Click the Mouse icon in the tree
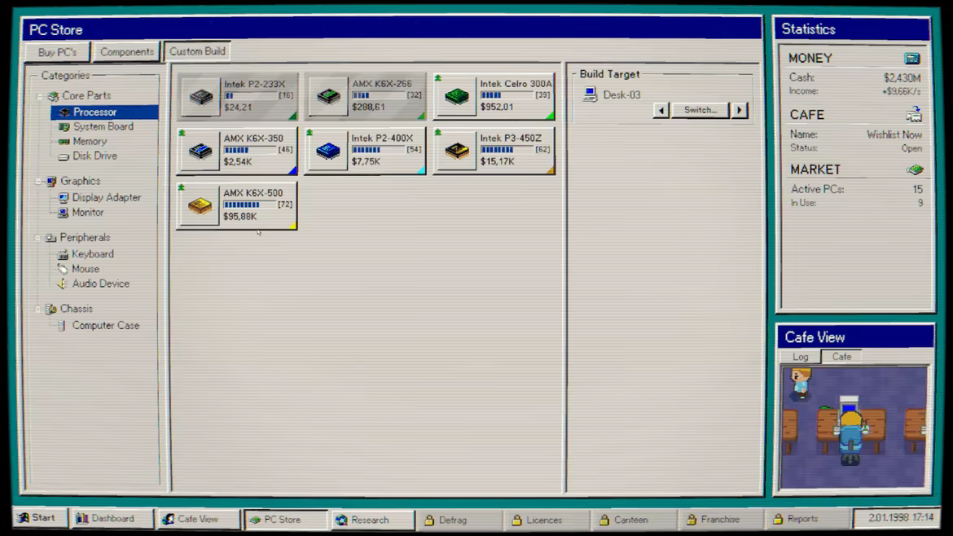Image resolution: width=953 pixels, height=536 pixels. pyautogui.click(x=63, y=269)
